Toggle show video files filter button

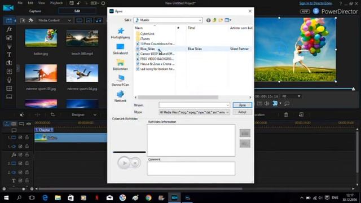pyautogui.click(x=79, y=20)
